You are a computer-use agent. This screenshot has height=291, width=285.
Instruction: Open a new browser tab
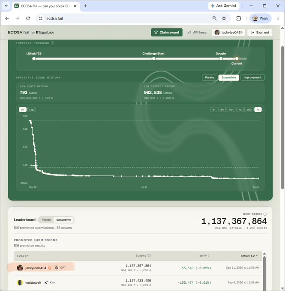pyautogui.click(x=86, y=6)
